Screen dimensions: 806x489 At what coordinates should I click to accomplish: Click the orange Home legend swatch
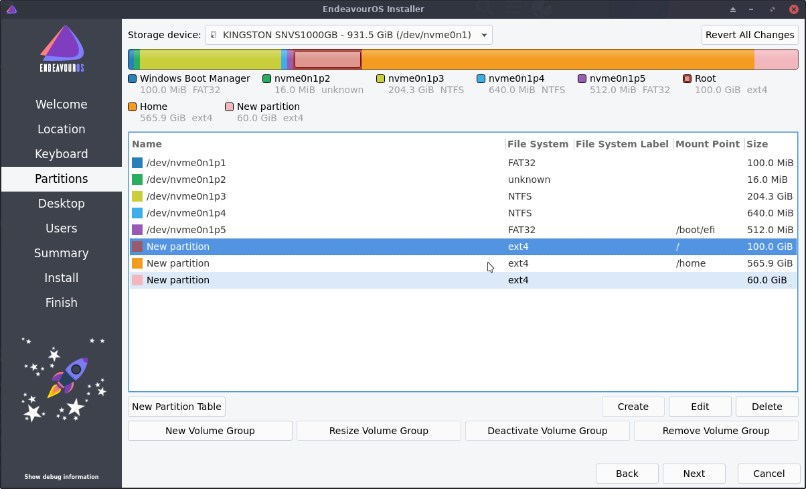tap(132, 107)
